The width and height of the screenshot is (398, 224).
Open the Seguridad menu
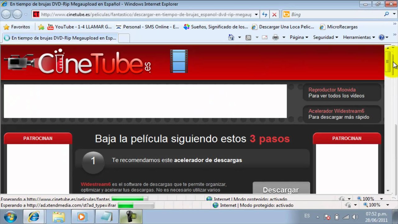tap(326, 37)
